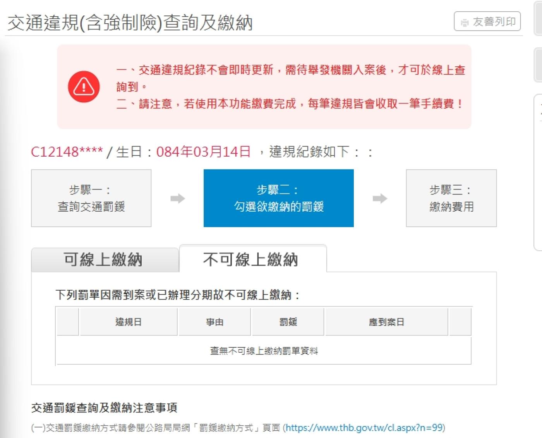542x438 pixels.
Task: Click the 罰鍰 column header
Action: pos(288,322)
